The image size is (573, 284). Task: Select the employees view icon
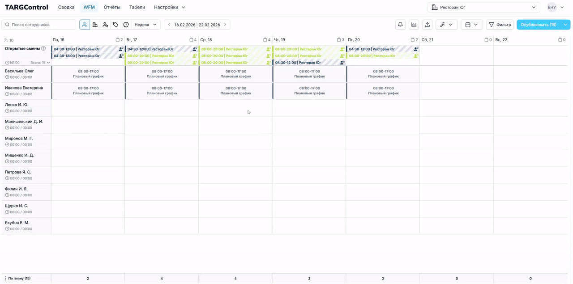click(85, 25)
